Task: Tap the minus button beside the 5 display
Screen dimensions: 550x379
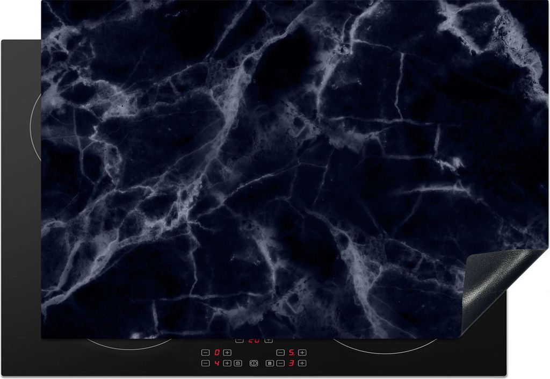Action: pyautogui.click(x=280, y=352)
